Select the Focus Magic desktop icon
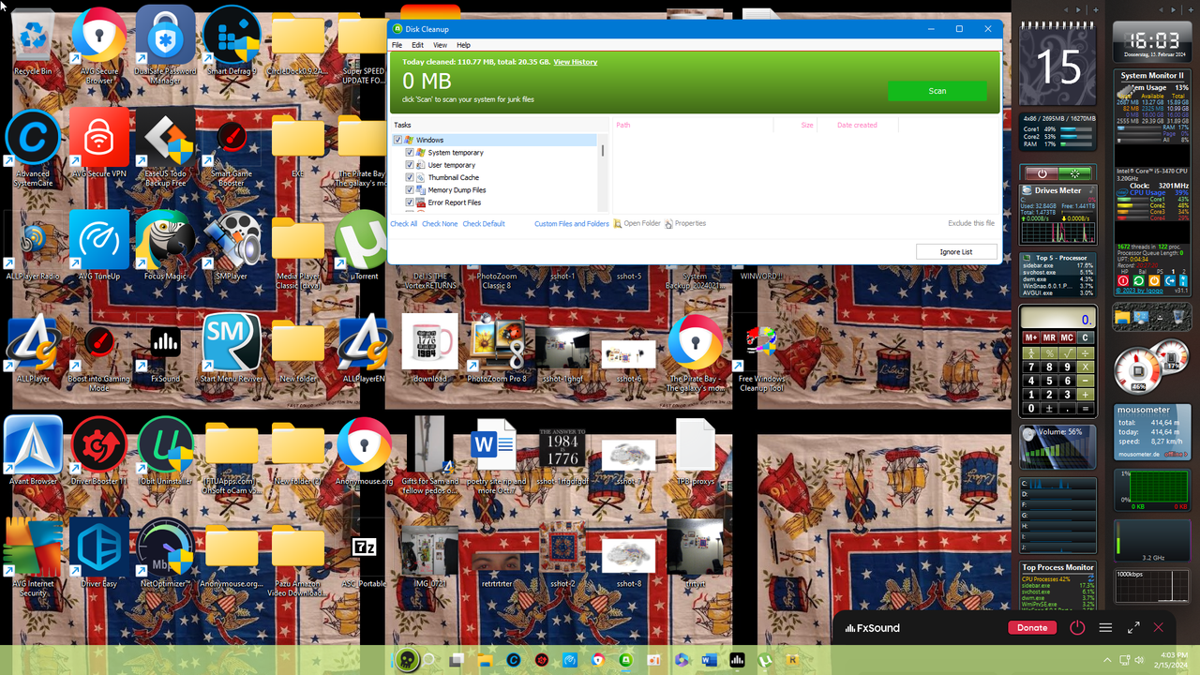 pyautogui.click(x=165, y=246)
